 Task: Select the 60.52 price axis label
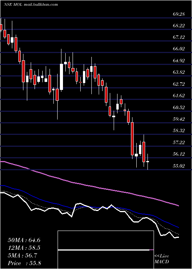[179, 108]
